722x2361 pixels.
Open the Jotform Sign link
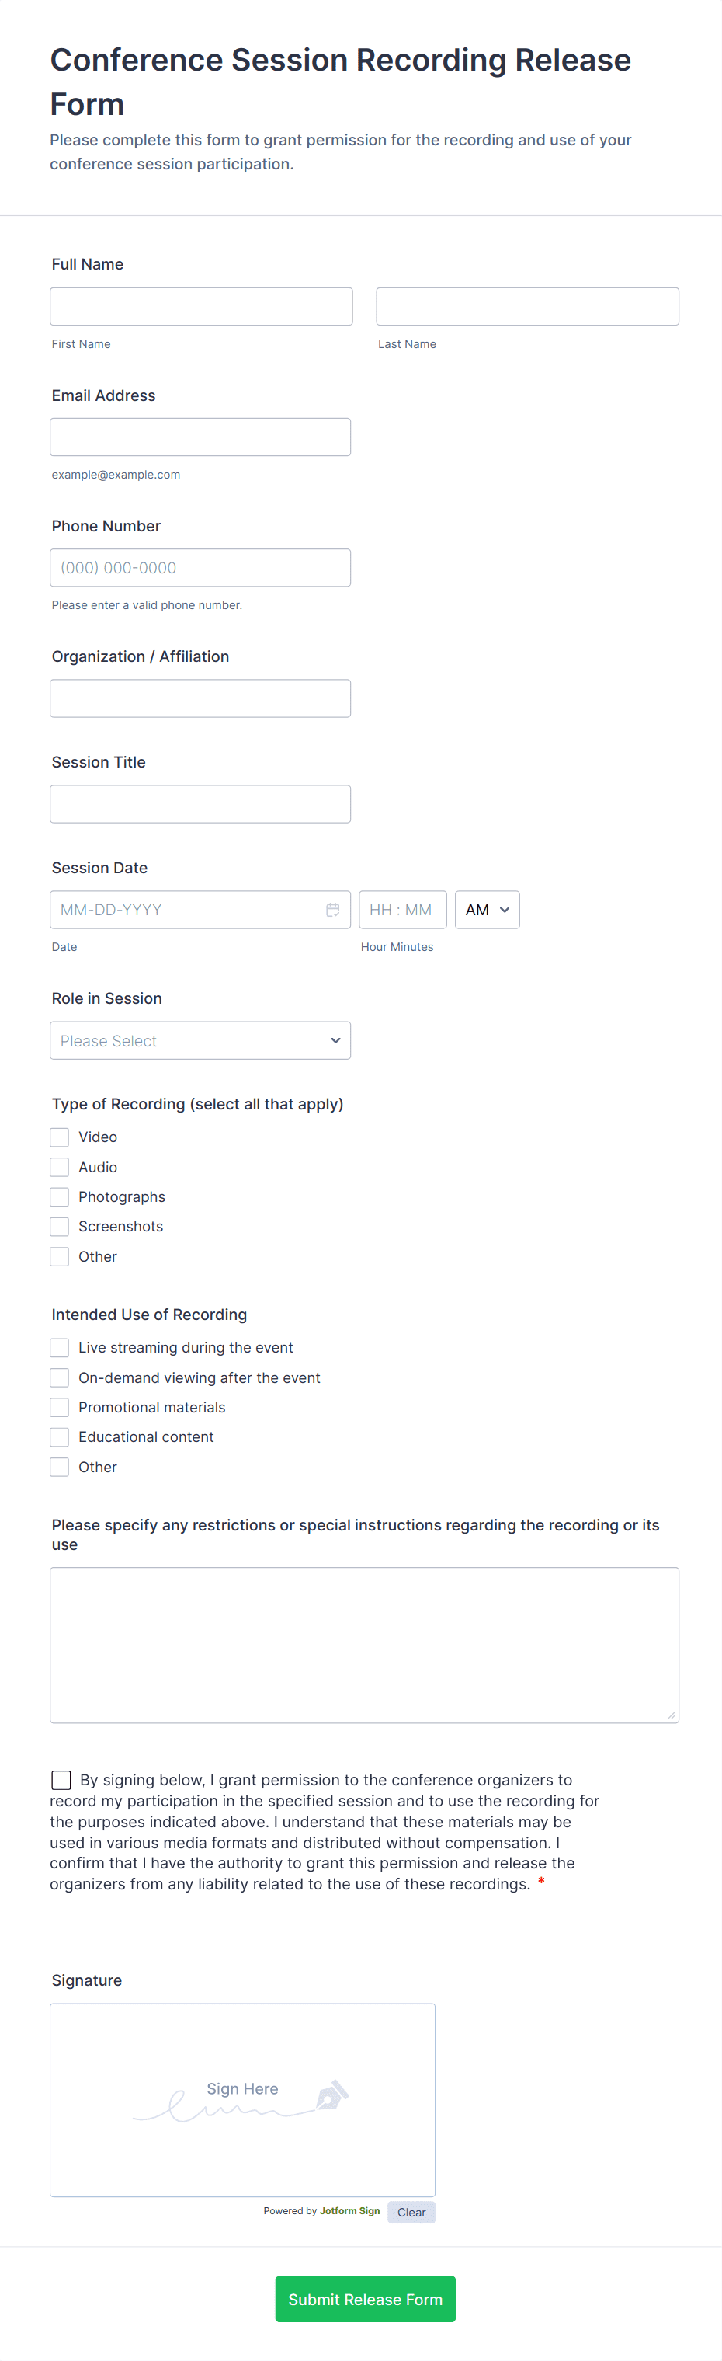click(x=349, y=2211)
